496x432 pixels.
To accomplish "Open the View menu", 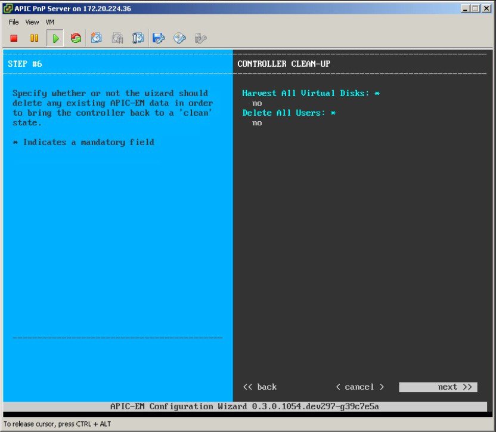I will pos(32,22).
